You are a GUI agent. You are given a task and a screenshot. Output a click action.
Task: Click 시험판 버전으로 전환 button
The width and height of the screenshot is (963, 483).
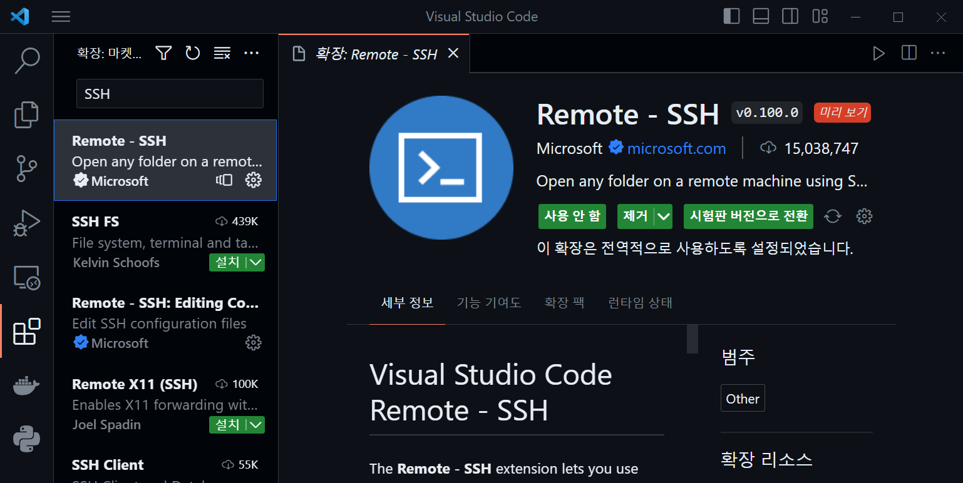(x=749, y=216)
